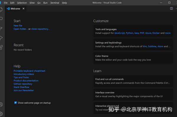Uncheck Show welcome page on startup

(15, 103)
